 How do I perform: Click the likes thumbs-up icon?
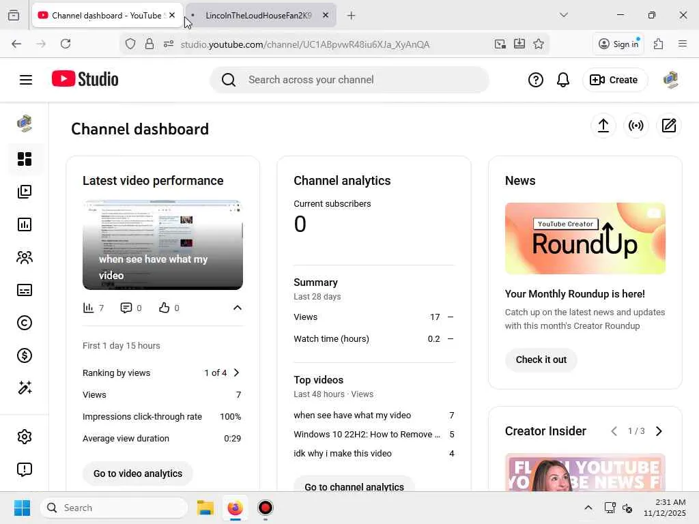tap(164, 308)
